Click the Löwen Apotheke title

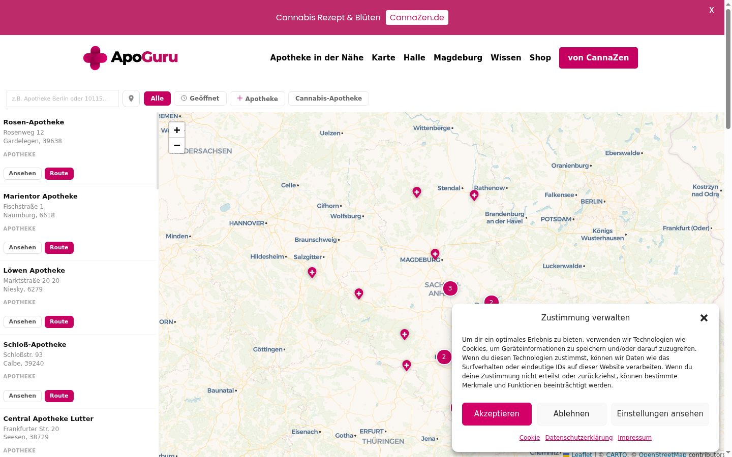[x=34, y=271]
